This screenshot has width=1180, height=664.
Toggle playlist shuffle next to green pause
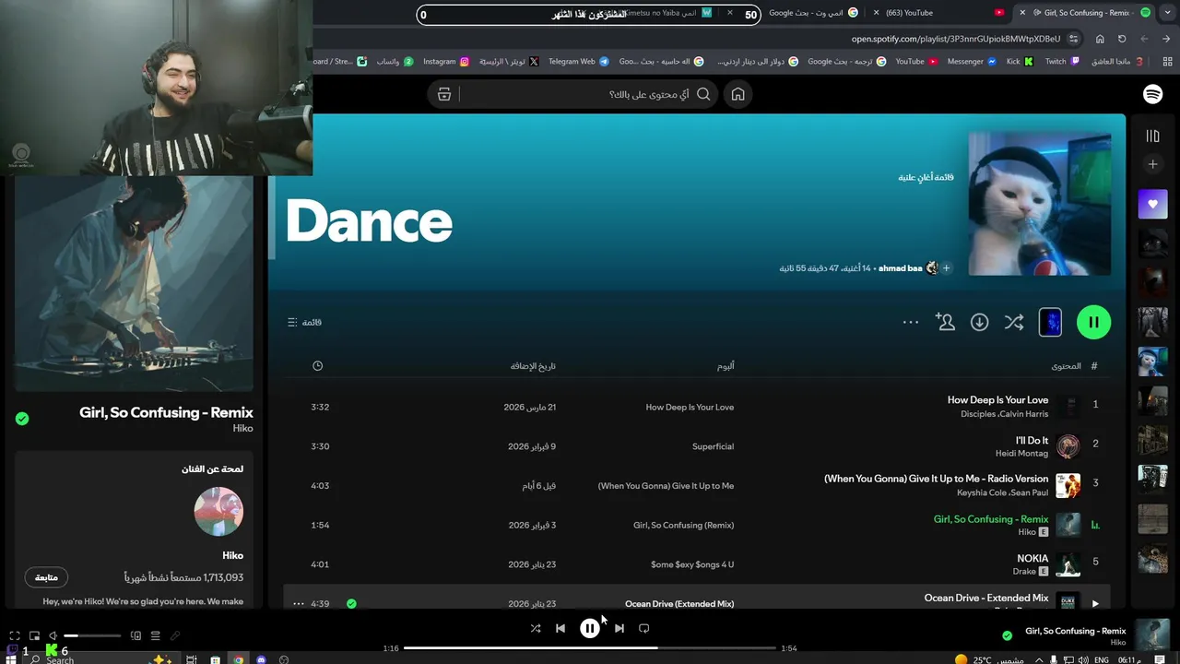(x=1014, y=322)
